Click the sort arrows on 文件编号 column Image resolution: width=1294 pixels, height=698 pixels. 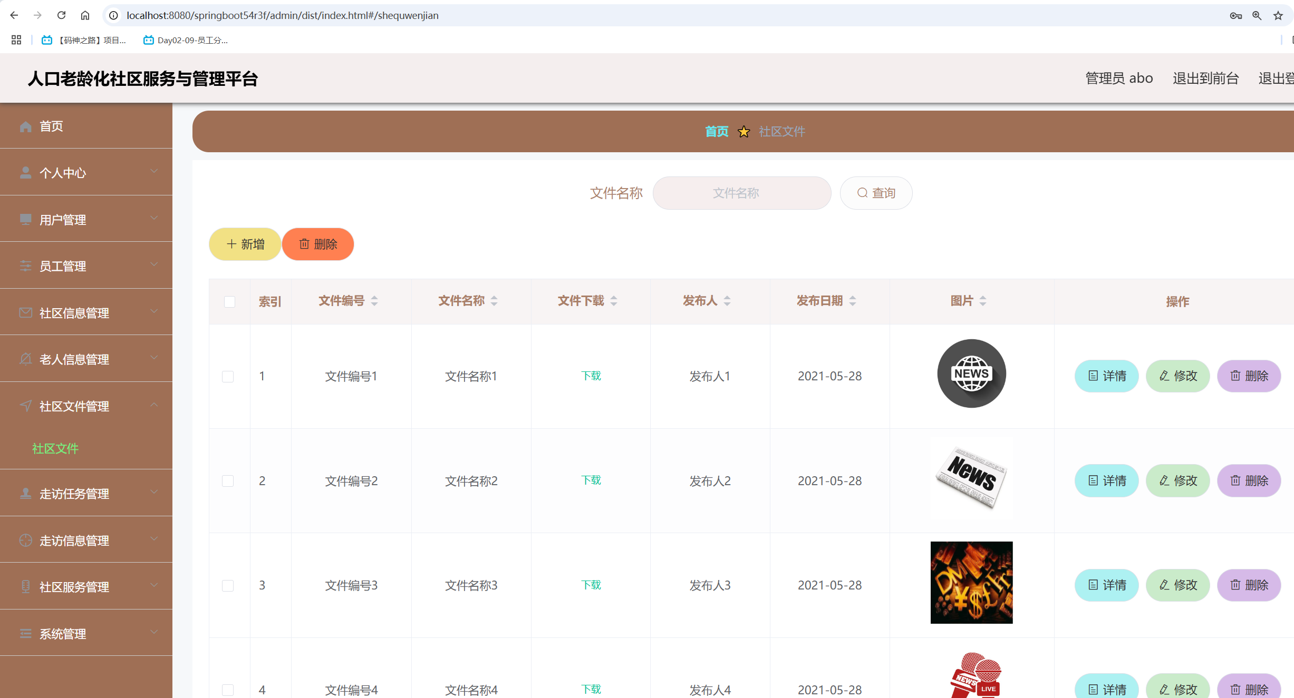374,301
